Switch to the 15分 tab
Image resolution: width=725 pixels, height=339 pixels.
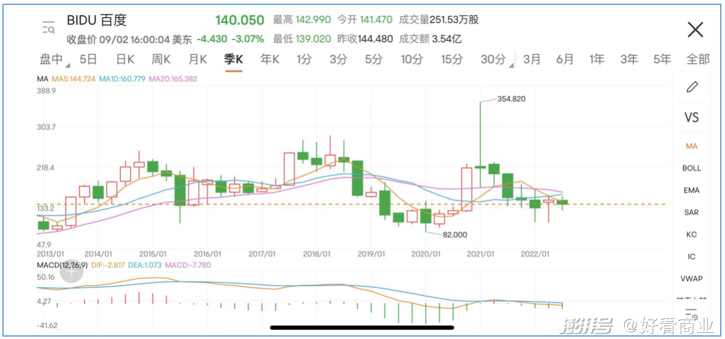[452, 59]
